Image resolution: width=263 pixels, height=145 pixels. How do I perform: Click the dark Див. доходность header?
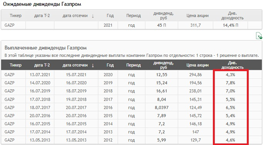tap(232, 65)
